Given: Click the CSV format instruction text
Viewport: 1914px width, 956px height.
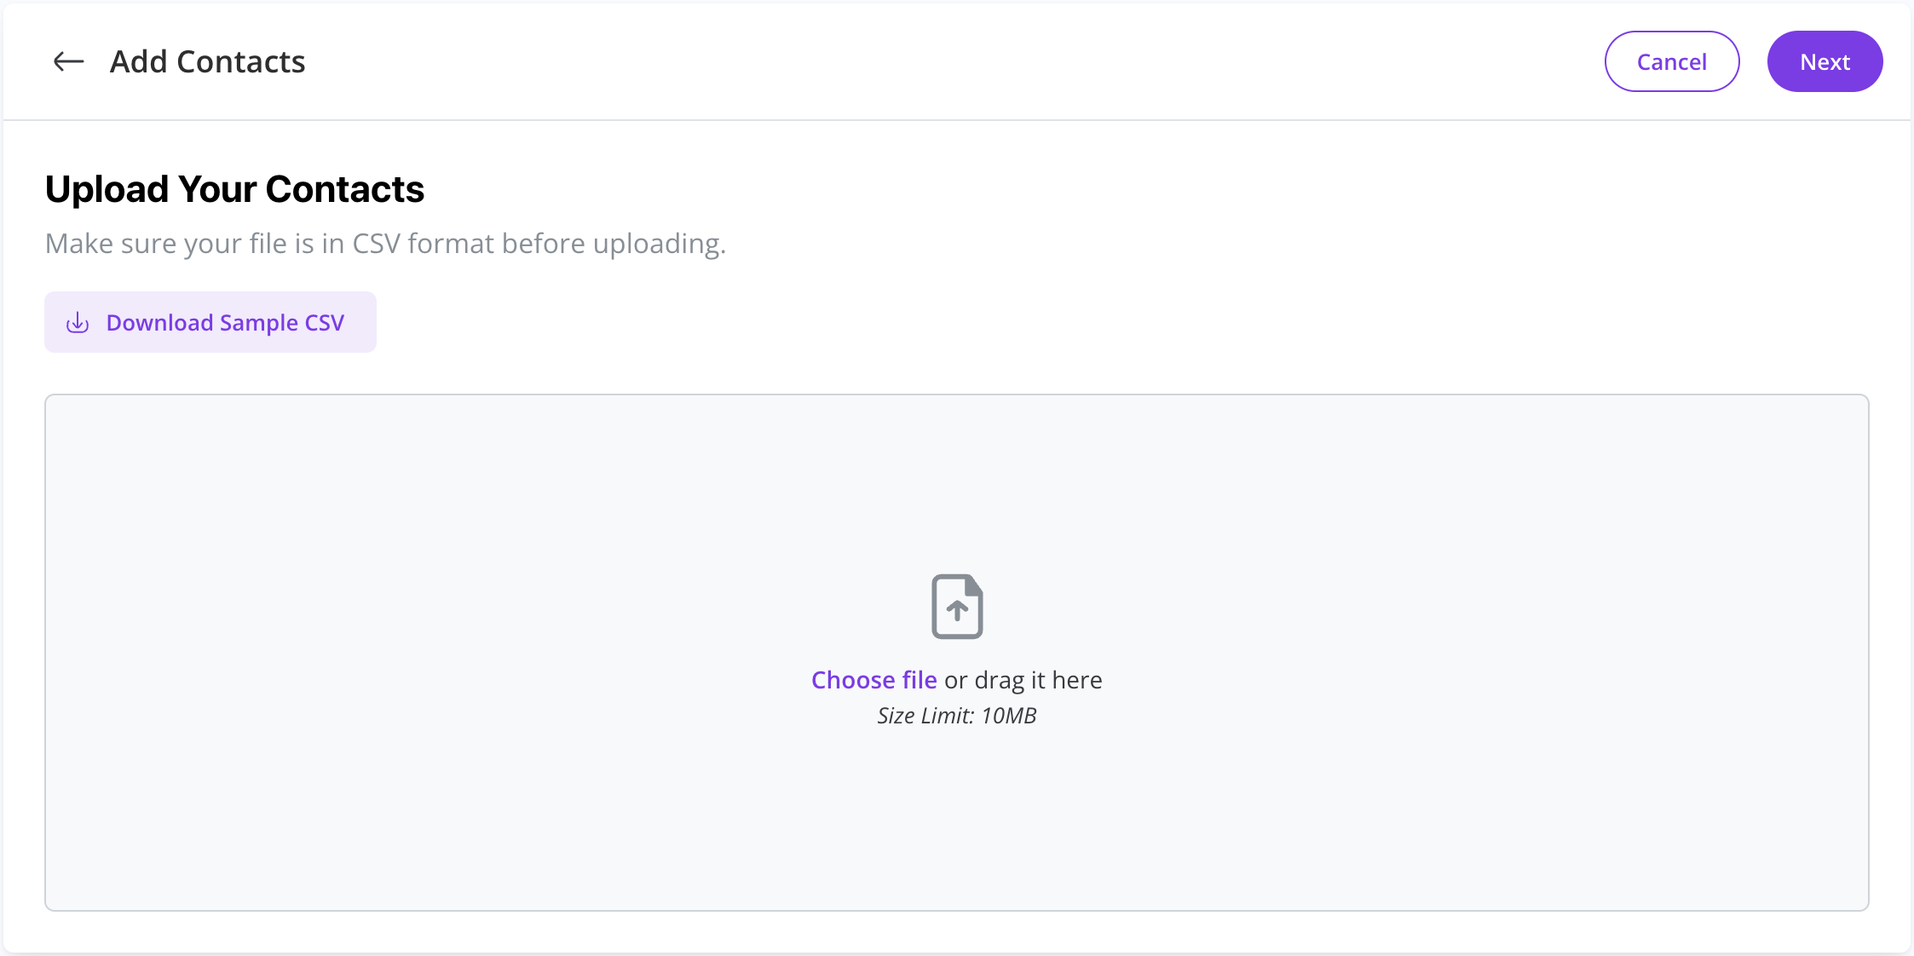Looking at the screenshot, I should [x=385, y=244].
